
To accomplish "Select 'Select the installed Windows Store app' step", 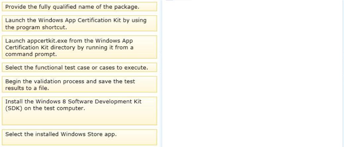I will tap(79, 137).
